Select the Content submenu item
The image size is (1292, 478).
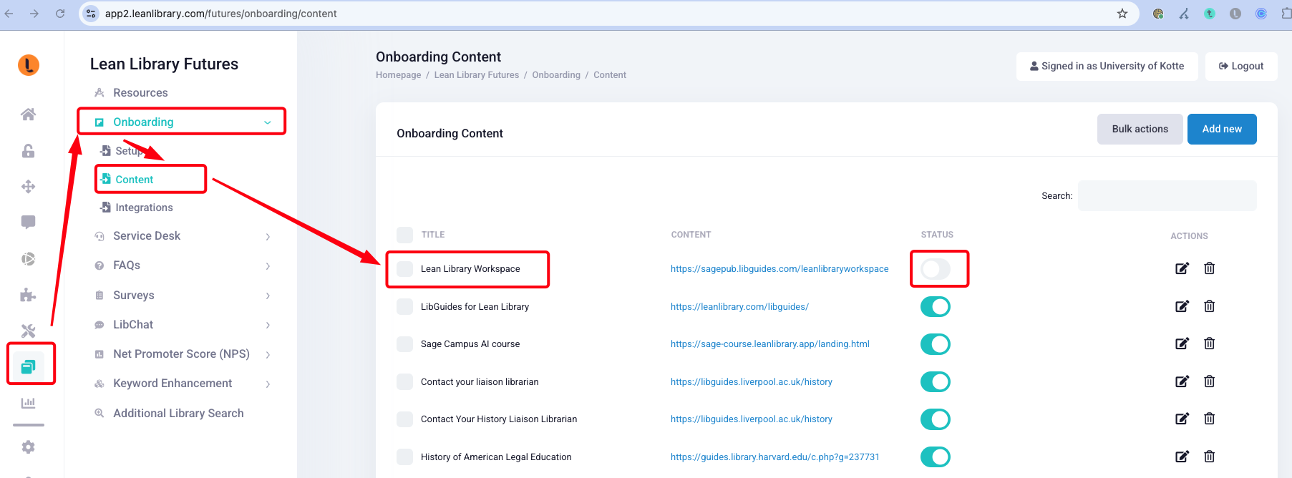(134, 179)
